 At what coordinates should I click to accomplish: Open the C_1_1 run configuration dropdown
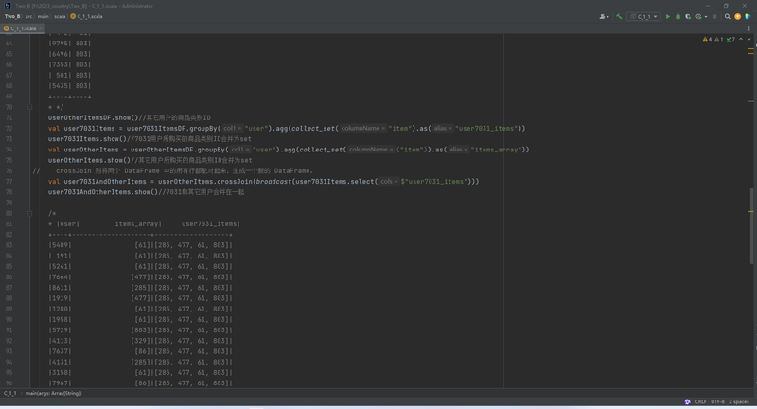click(x=643, y=16)
